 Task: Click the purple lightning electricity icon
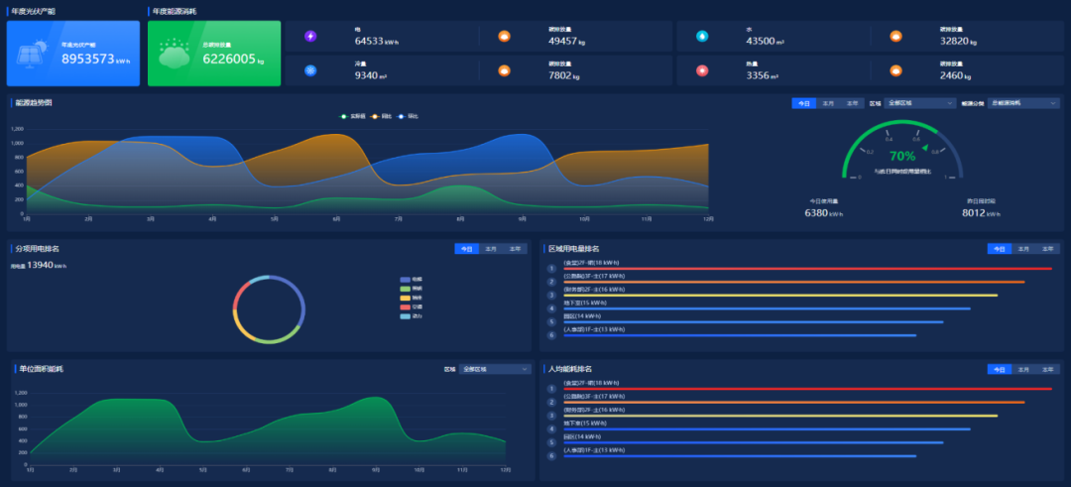pos(310,37)
